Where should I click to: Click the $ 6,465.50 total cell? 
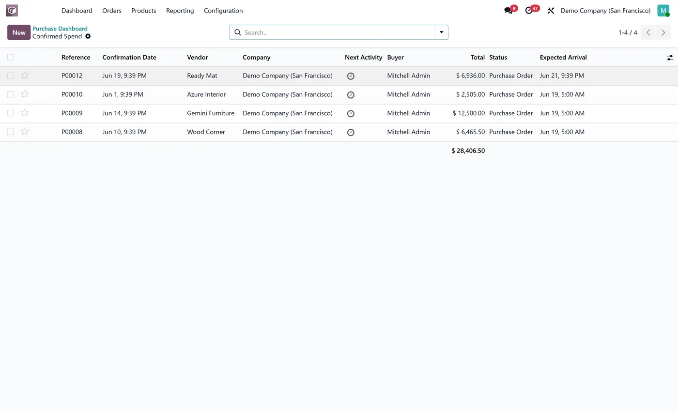point(470,132)
